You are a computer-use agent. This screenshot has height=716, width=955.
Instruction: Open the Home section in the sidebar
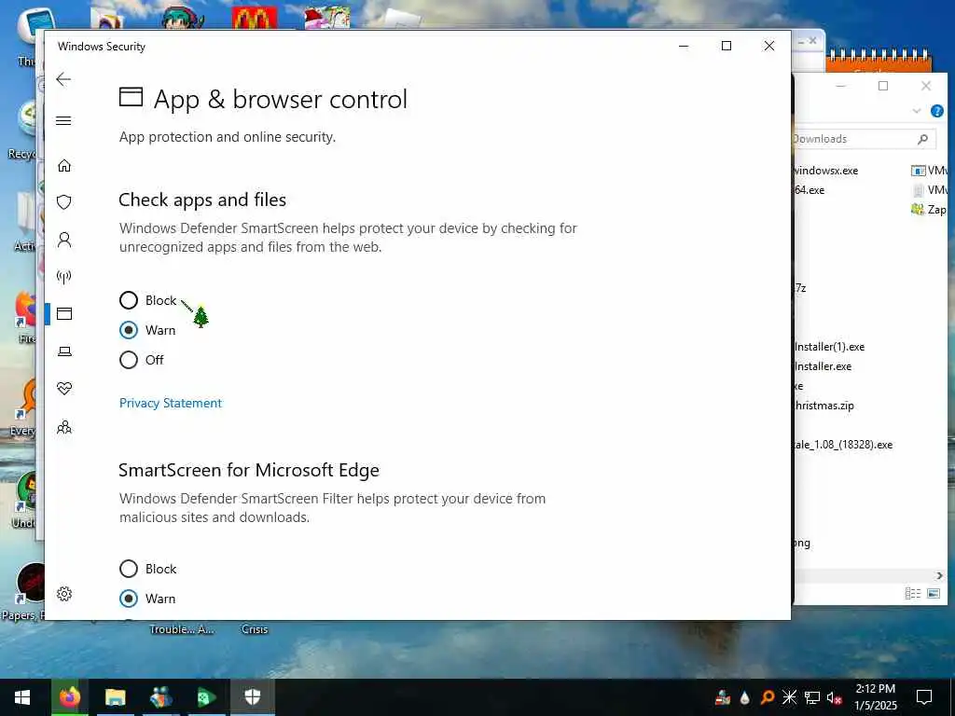pyautogui.click(x=64, y=166)
